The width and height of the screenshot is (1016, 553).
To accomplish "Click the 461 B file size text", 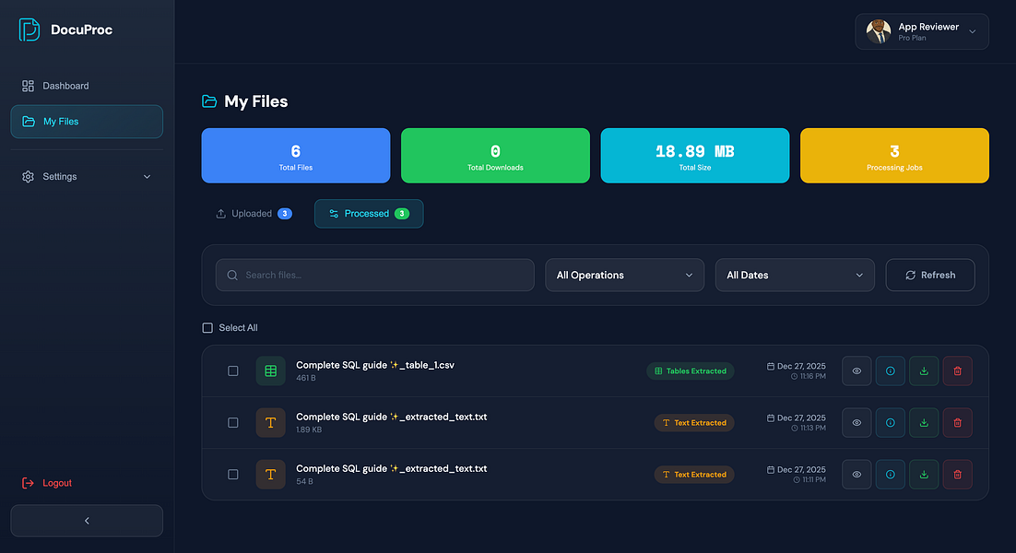I will tap(306, 378).
